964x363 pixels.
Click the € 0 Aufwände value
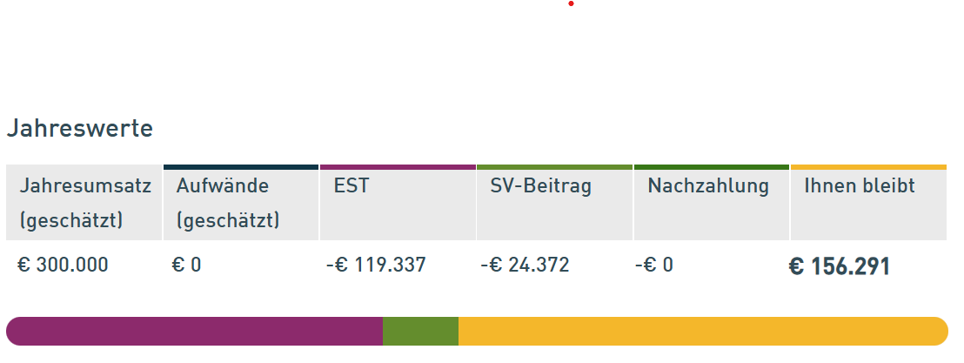186,265
